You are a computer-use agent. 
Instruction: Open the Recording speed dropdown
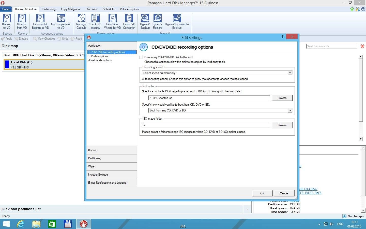pos(290,73)
